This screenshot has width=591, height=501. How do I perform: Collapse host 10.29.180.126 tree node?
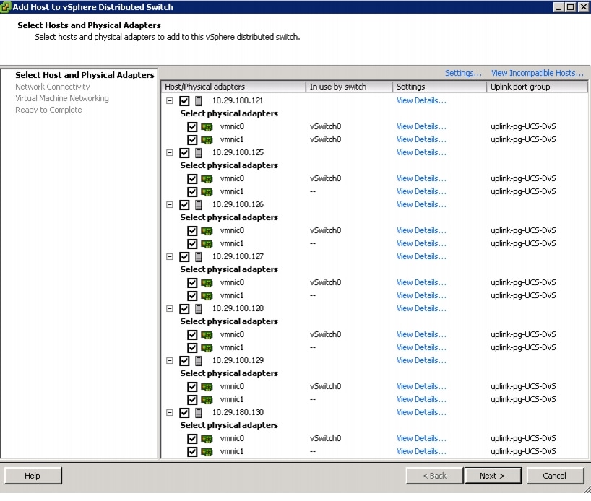(x=170, y=204)
